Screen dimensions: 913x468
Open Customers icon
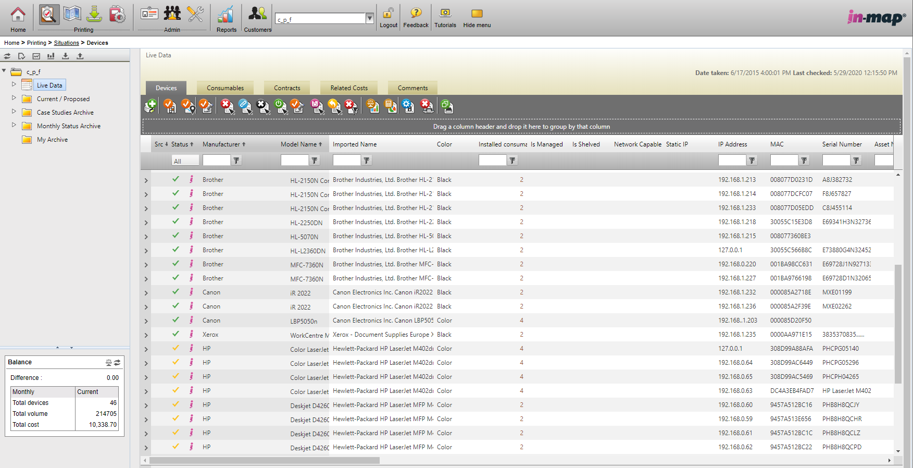[x=257, y=14]
